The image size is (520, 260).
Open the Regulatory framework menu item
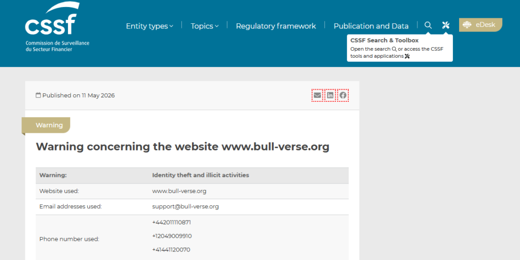coord(276,26)
